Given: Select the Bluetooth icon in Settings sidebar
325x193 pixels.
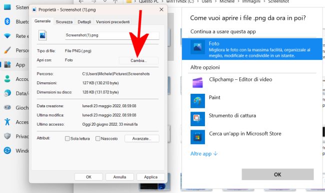Looking at the screenshot, I should click(x=7, y=21).
